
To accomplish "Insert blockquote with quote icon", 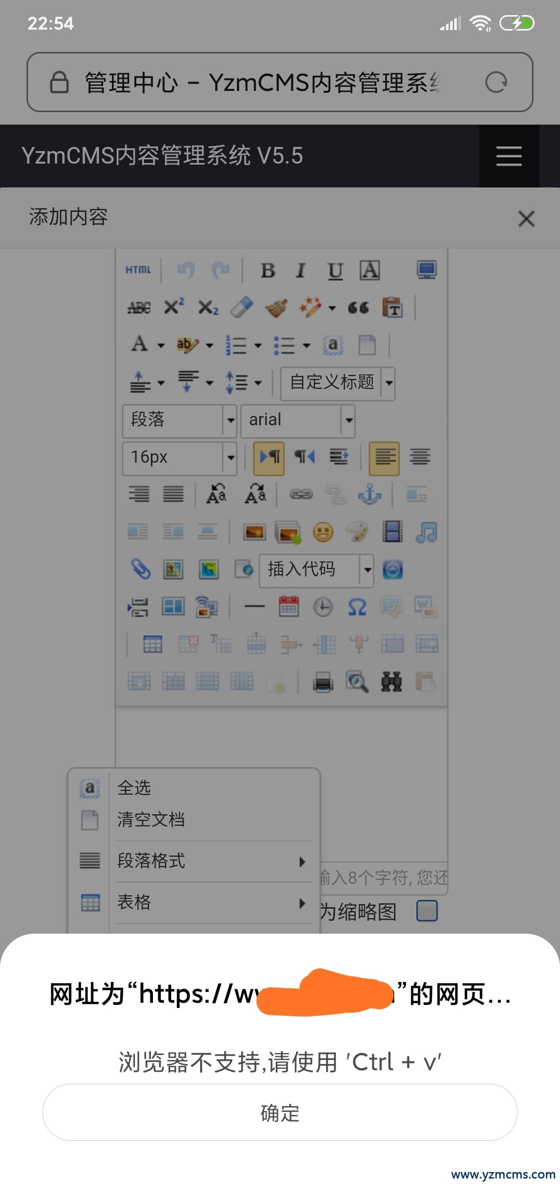I will pos(358,307).
